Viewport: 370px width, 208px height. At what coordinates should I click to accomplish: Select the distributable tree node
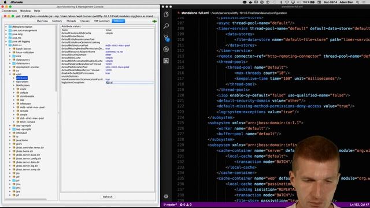click(27, 96)
